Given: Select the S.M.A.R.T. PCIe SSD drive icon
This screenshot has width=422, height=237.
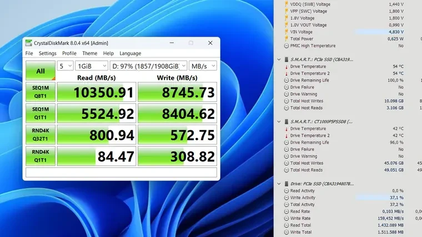Looking at the screenshot, I should (287, 60).
